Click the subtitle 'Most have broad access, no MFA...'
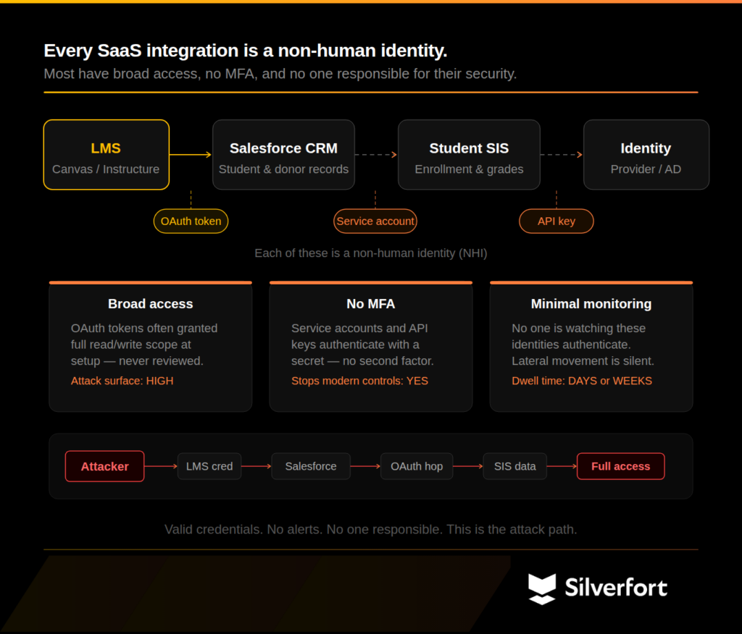The width and height of the screenshot is (742, 634). (280, 74)
